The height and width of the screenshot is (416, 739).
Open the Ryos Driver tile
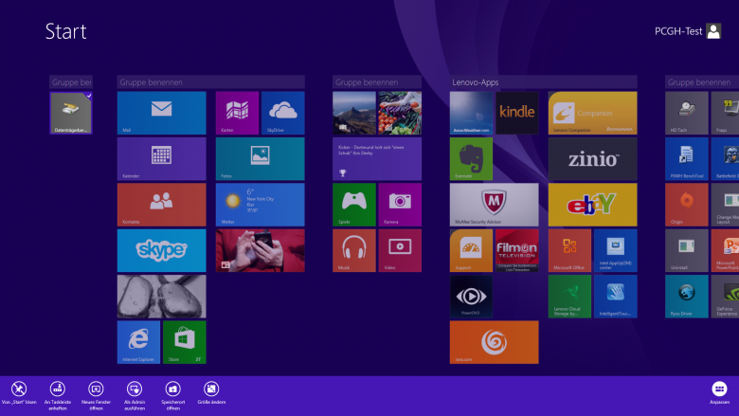[687, 297]
